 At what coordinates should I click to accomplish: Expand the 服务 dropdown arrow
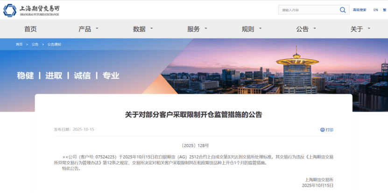click(x=206, y=28)
